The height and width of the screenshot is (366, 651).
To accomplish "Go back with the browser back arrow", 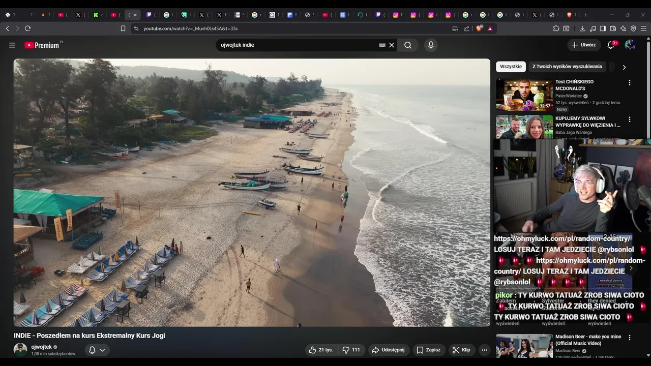I will 7,28.
